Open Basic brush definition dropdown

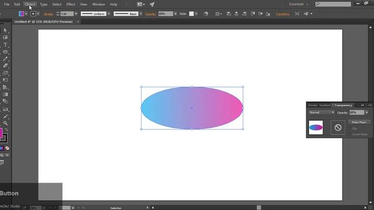point(141,14)
